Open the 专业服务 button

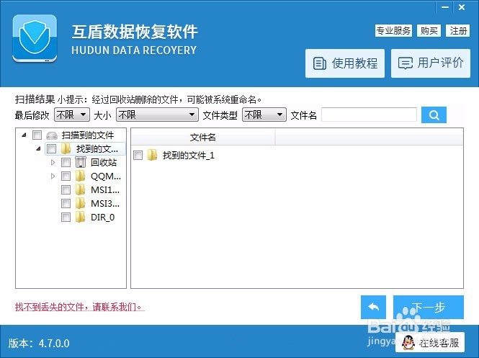tap(393, 30)
